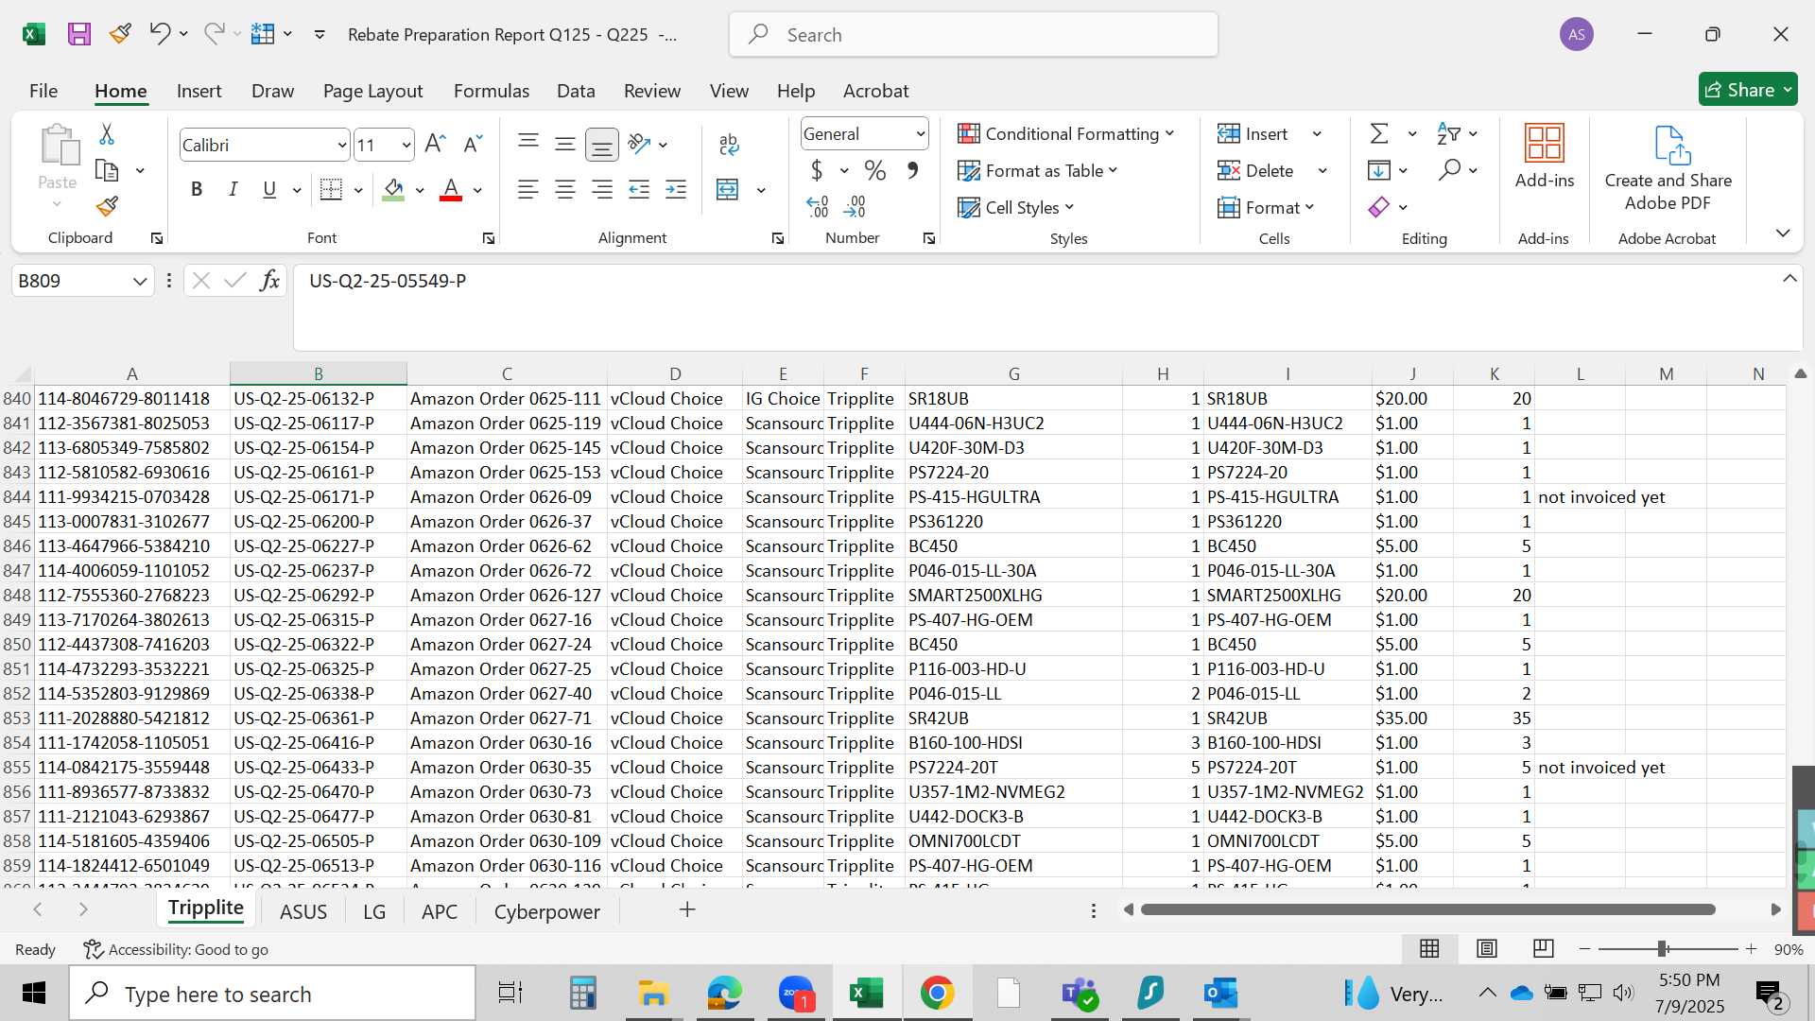
Task: Open the File menu
Action: (x=43, y=91)
